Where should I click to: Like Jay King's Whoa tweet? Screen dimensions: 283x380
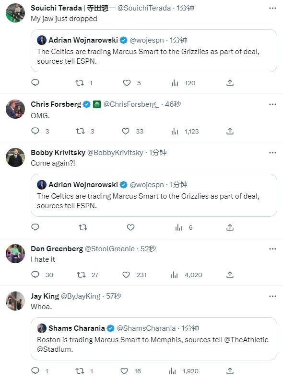(x=124, y=371)
